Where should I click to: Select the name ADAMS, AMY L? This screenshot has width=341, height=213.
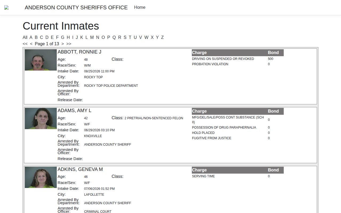[x=74, y=110]
